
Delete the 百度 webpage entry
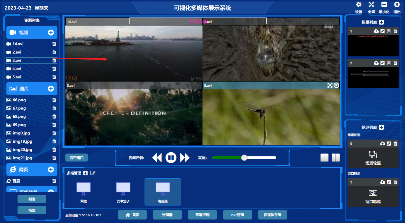pos(54,181)
